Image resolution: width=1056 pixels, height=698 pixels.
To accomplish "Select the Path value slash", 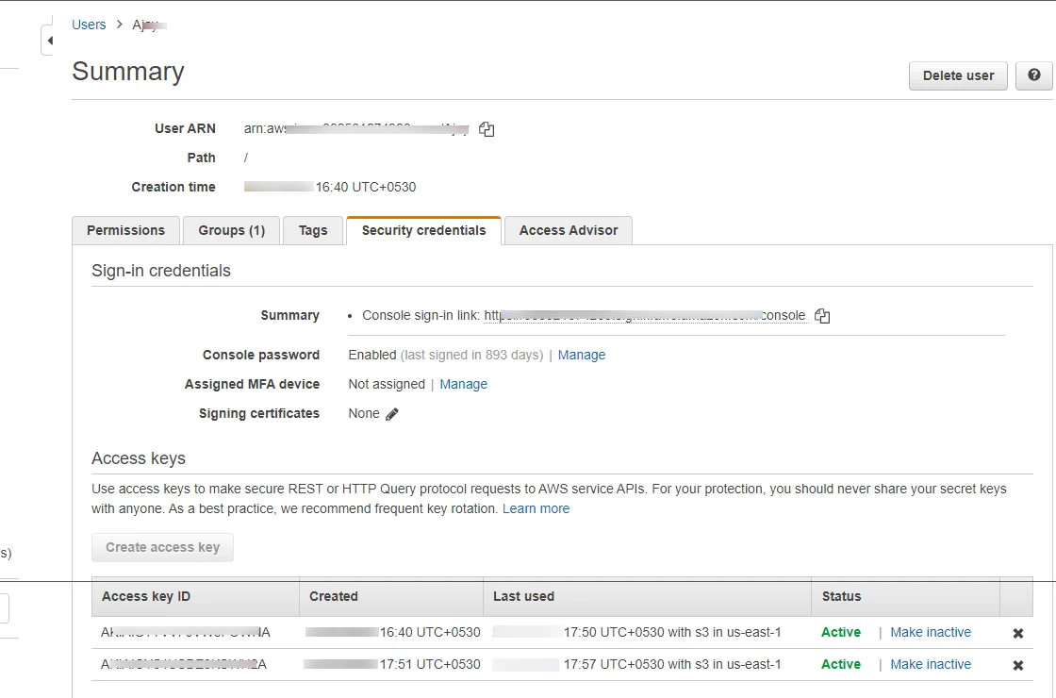I will (x=246, y=158).
